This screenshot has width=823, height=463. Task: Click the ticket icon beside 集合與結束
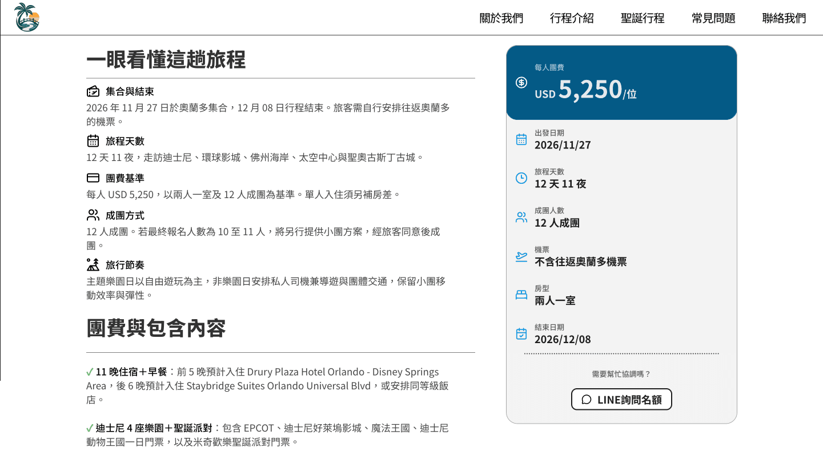pos(93,91)
